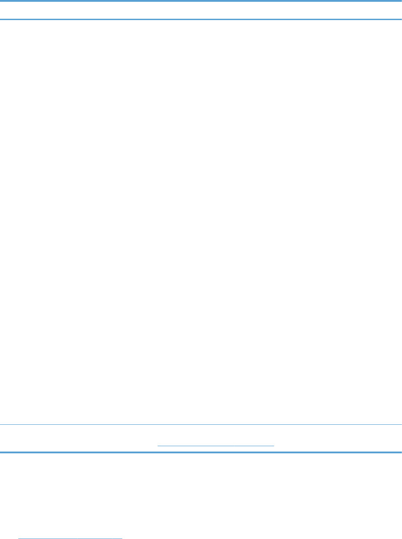The height and width of the screenshot is (539, 402).
Task: Click the blue rule under the table header row
Action: pyautogui.click(x=201, y=19)
